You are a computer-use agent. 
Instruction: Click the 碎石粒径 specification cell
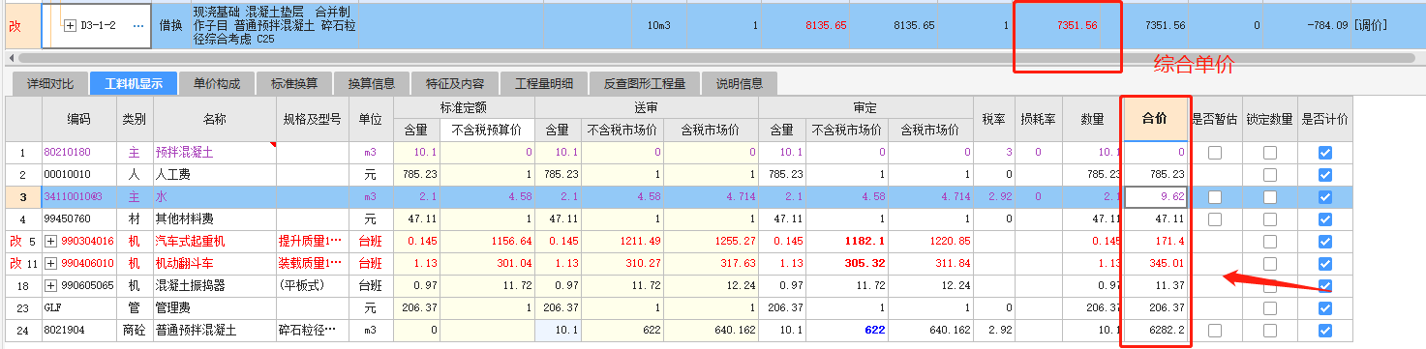pos(313,331)
